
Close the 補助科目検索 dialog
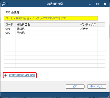(105, 4)
